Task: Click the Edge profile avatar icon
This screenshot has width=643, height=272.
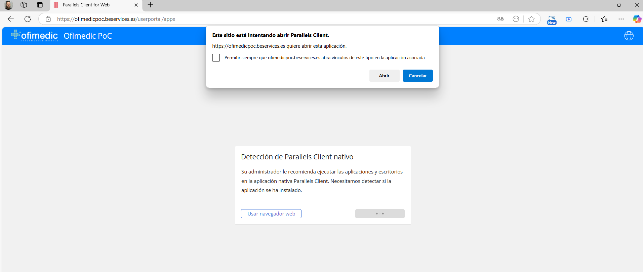Action: click(x=8, y=5)
